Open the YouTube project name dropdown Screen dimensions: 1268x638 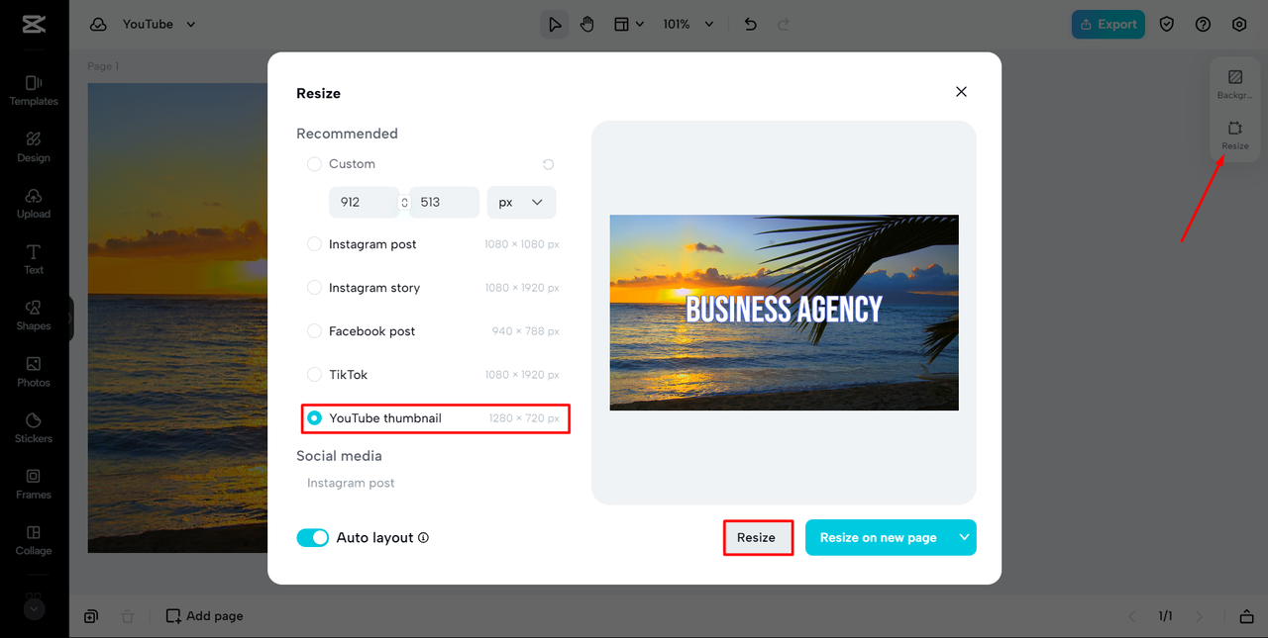point(158,24)
